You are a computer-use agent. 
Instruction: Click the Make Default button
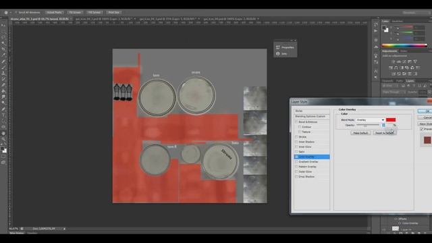click(x=360, y=133)
